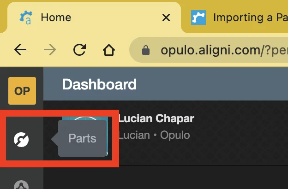View site info via lock icon
Image resolution: width=288 pixels, height=189 pixels.
146,50
